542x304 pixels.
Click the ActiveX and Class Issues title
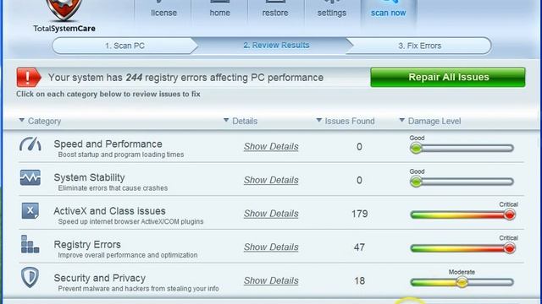click(x=109, y=211)
